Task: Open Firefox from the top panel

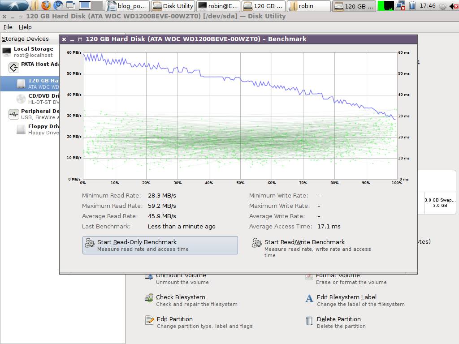Action: (x=46, y=5)
